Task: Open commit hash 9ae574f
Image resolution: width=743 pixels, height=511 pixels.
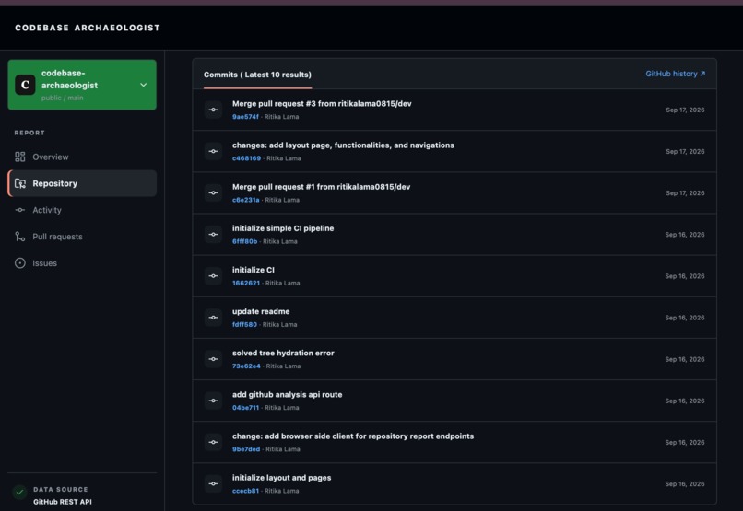Action: pos(245,117)
